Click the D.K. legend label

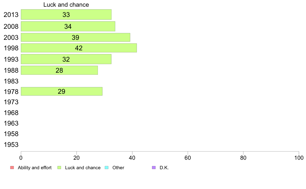(x=164, y=168)
